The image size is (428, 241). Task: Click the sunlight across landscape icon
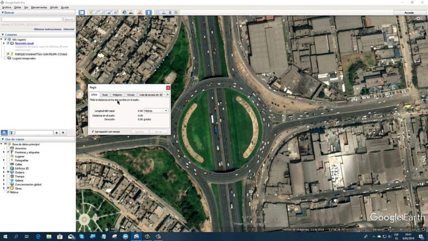click(x=131, y=13)
